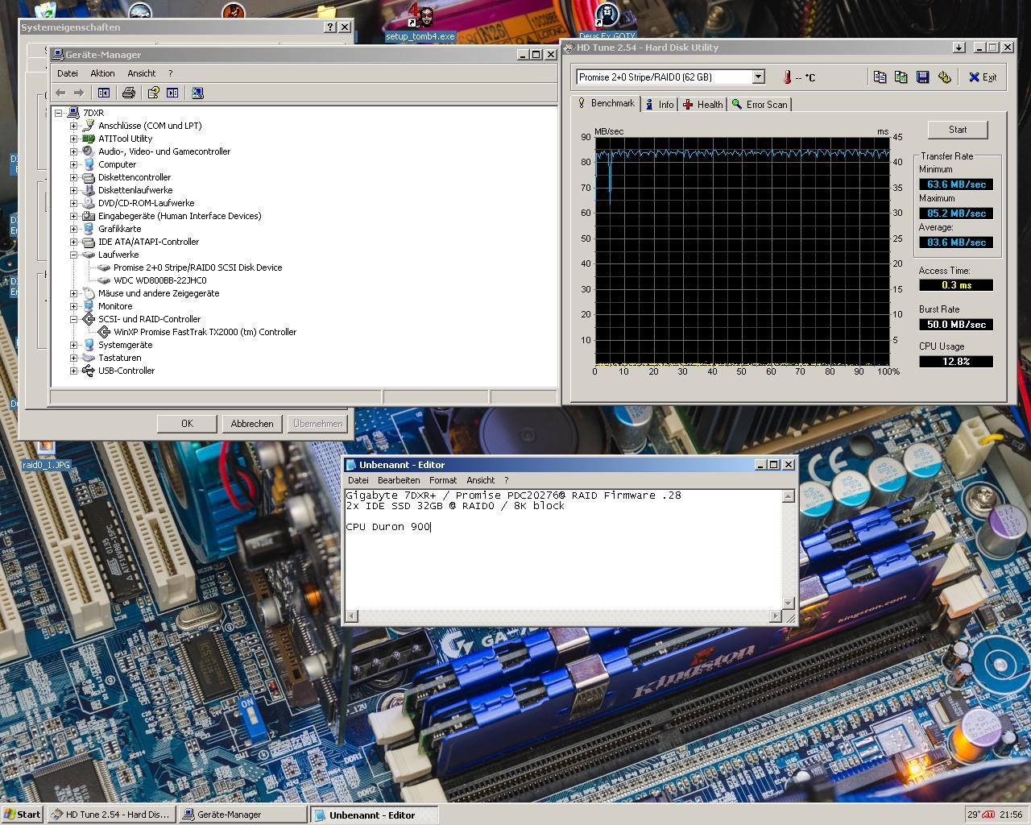Open HD Tune options tools icon
The image size is (1031, 825).
[x=944, y=77]
